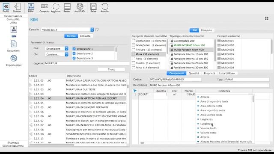Click the flag icon next to Cerca in

pyautogui.click(x=97, y=30)
